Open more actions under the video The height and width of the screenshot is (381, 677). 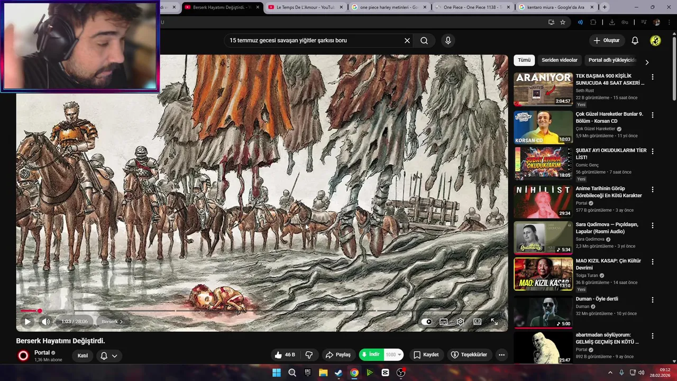click(501, 355)
